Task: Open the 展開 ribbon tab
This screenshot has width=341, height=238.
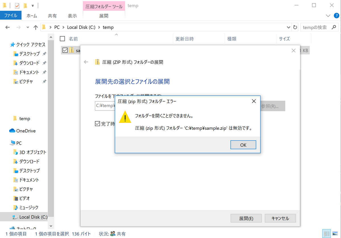Action: click(x=104, y=16)
